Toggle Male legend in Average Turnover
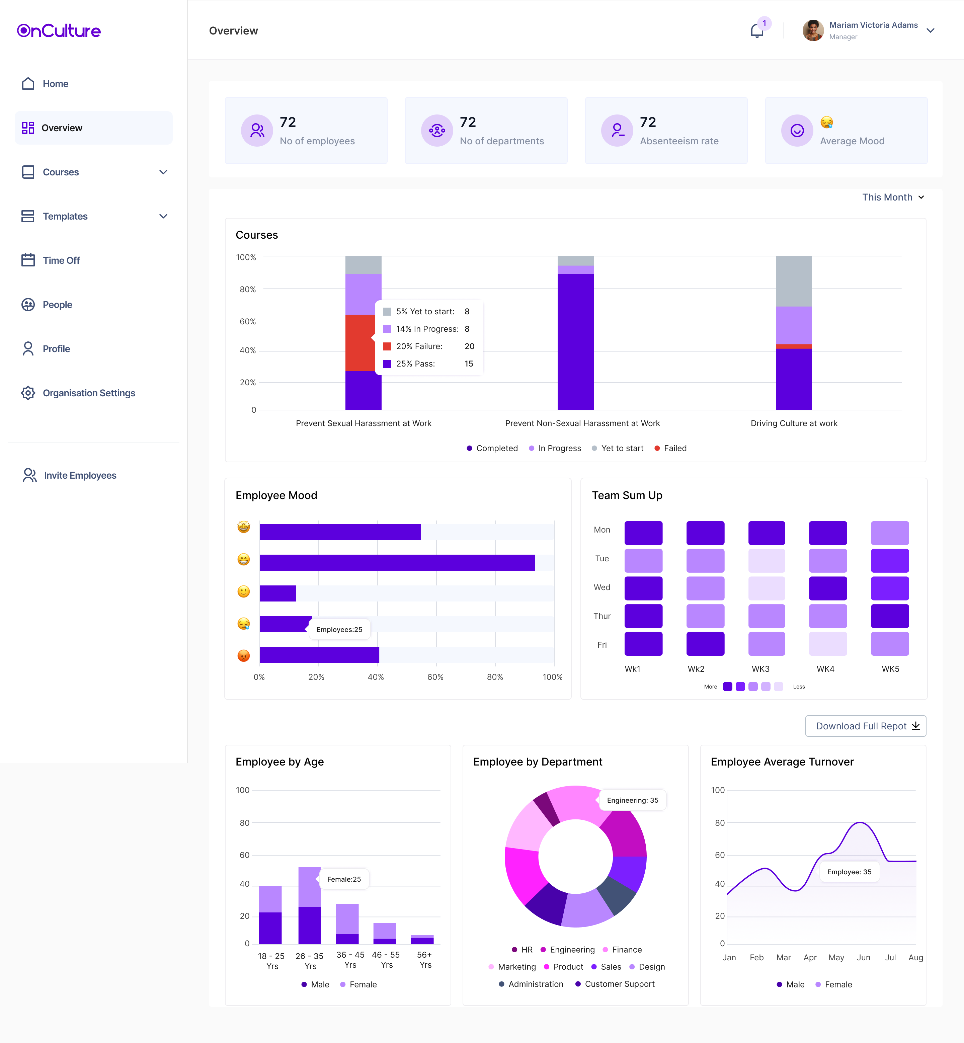The width and height of the screenshot is (964, 1043). tap(790, 984)
